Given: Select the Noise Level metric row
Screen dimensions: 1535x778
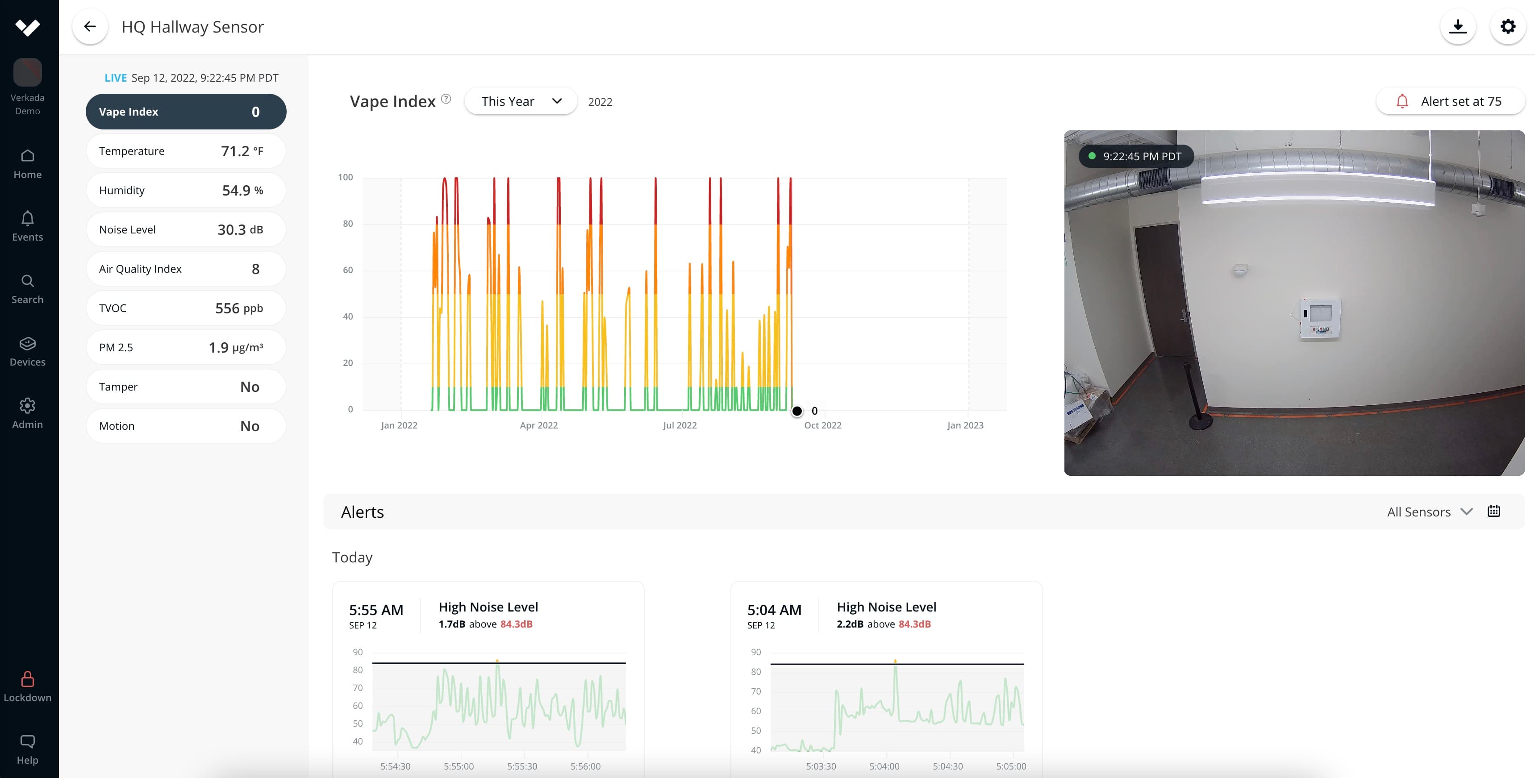Looking at the screenshot, I should 186,230.
